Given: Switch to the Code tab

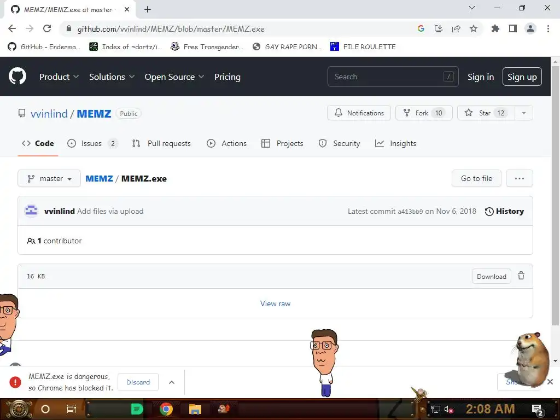Looking at the screenshot, I should pyautogui.click(x=38, y=143).
